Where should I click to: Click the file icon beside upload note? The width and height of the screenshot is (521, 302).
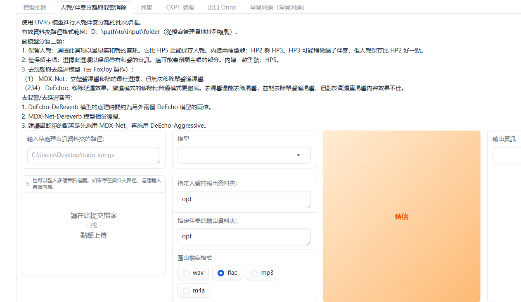(x=28, y=184)
